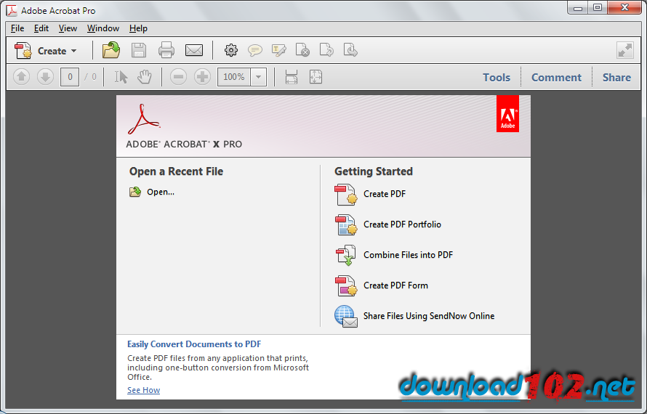Click the Create PDF Form text
This screenshot has width=647, height=414.
(x=395, y=285)
